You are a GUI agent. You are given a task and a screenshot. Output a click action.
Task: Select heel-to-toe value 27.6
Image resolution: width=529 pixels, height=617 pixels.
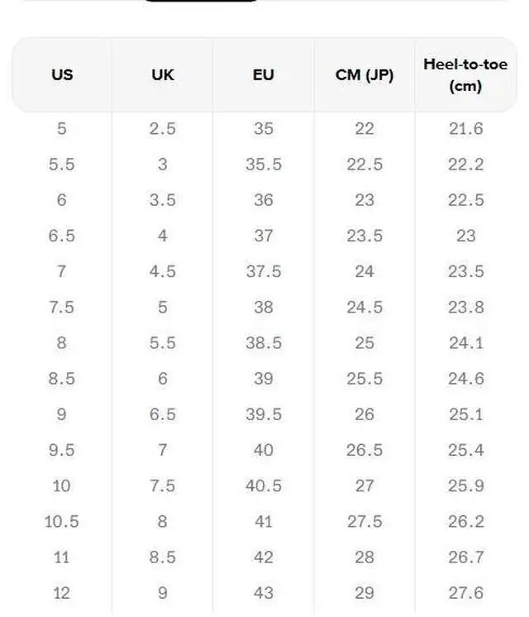(465, 593)
